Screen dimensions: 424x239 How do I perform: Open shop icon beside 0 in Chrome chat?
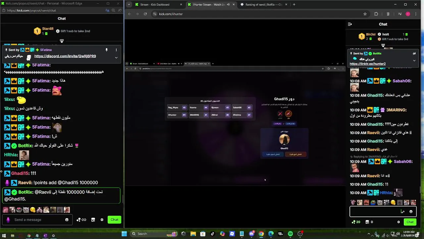(367, 222)
